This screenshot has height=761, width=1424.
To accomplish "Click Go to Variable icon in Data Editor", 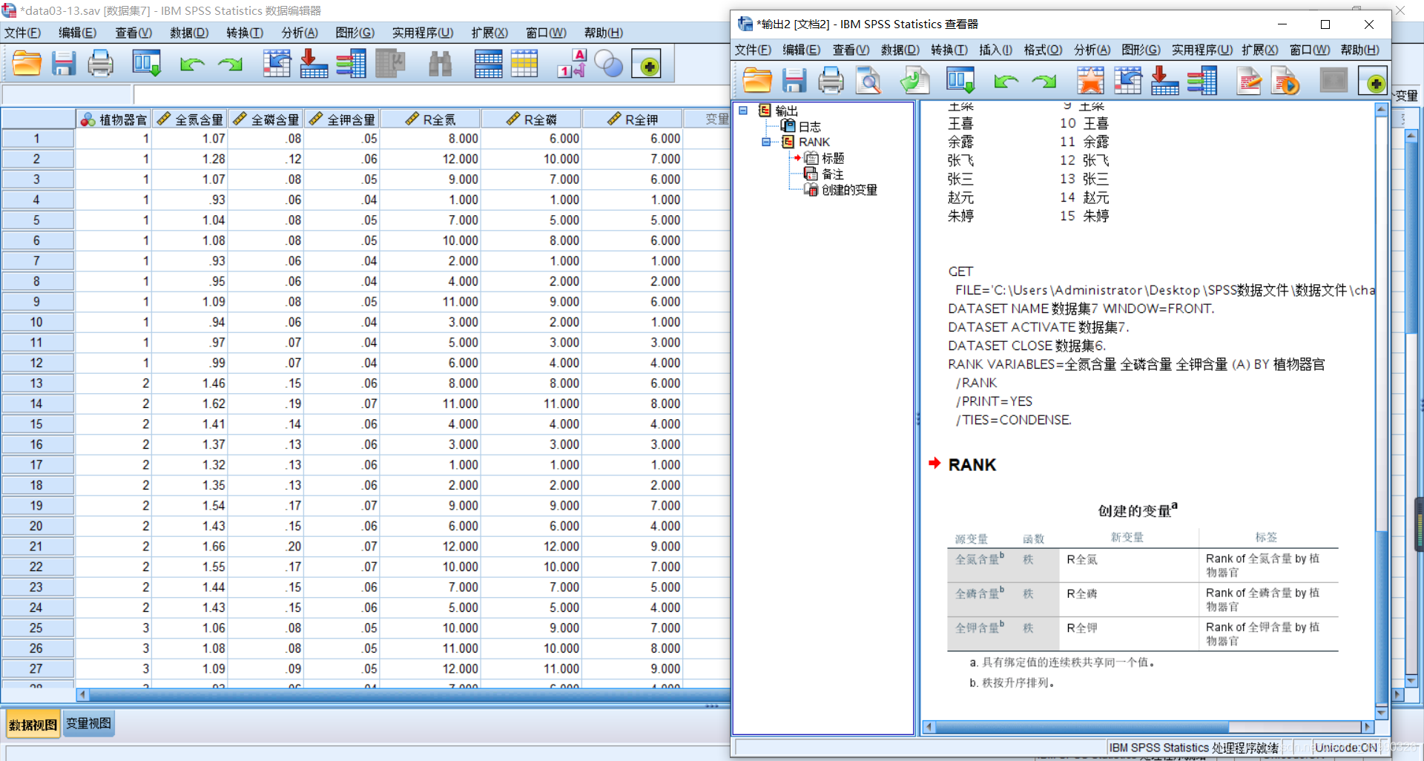I will (x=314, y=64).
